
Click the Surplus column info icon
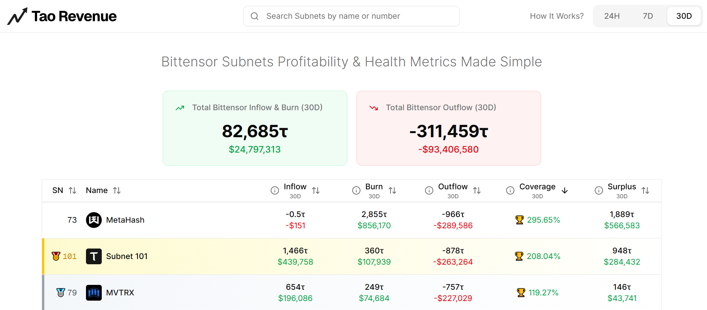click(x=599, y=190)
